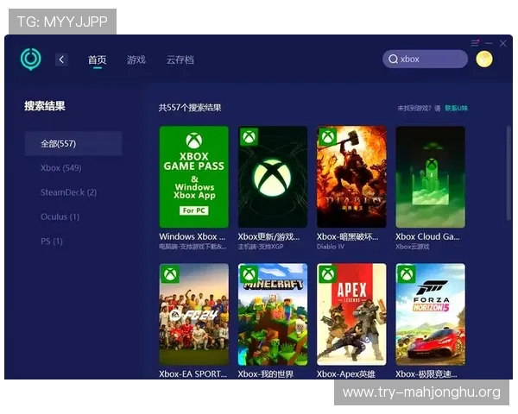Click the Xbox-Apex英雄 title

346,374
